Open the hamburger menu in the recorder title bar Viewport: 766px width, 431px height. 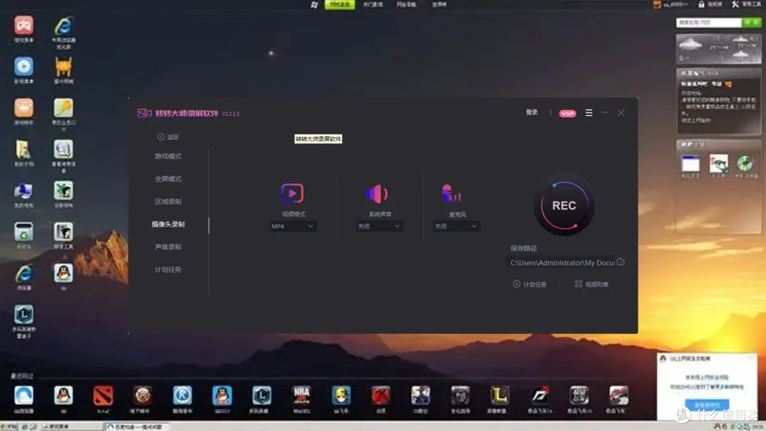click(x=589, y=113)
